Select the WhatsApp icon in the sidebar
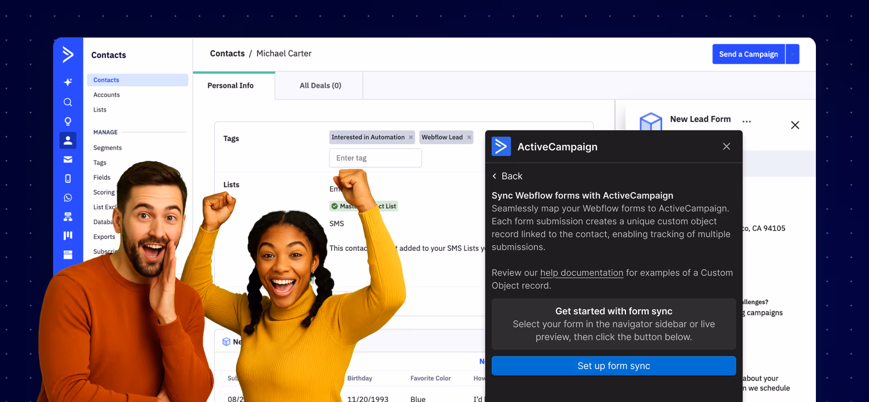Screen dimensions: 869x402 click(68, 197)
